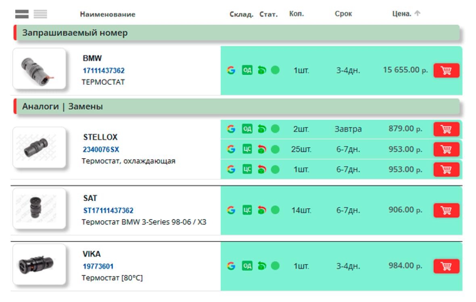Google search icon in BMW row
The image size is (476, 302).
(231, 70)
